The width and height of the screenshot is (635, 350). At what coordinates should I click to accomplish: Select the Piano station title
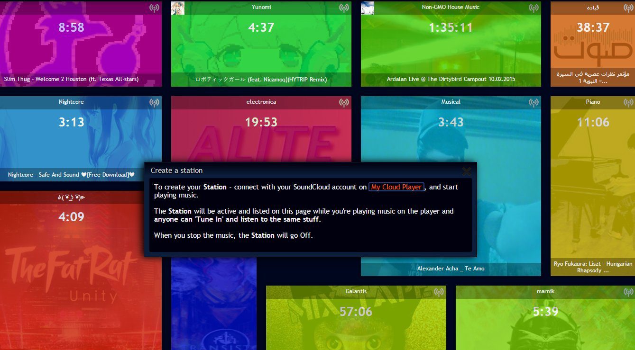[x=593, y=102]
